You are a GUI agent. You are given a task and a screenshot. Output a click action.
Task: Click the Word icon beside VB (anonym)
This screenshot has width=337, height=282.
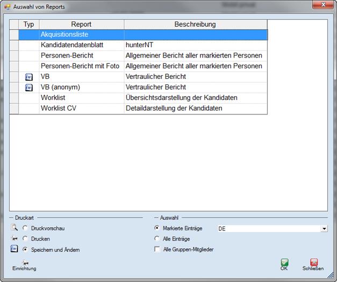point(29,88)
